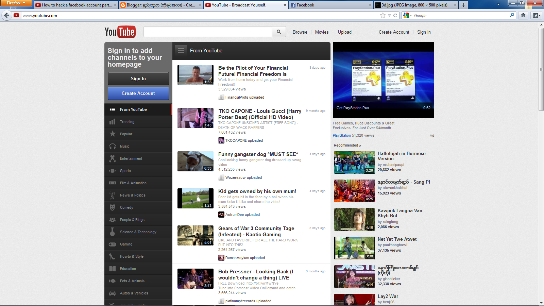Select the People & Blogs icon
The image size is (544, 306).
pos(112,220)
